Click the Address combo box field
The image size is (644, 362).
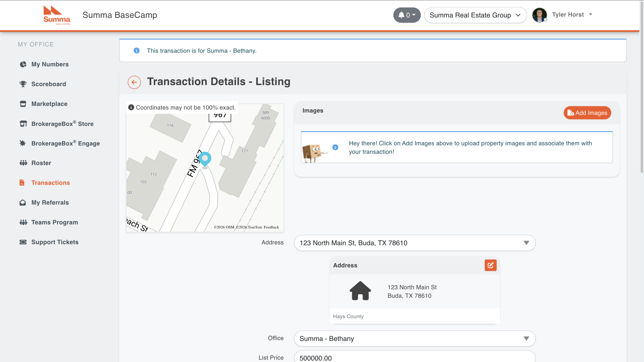[415, 243]
